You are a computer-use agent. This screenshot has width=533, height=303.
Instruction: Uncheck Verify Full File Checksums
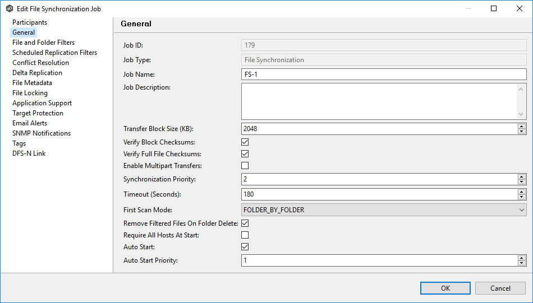click(x=245, y=154)
